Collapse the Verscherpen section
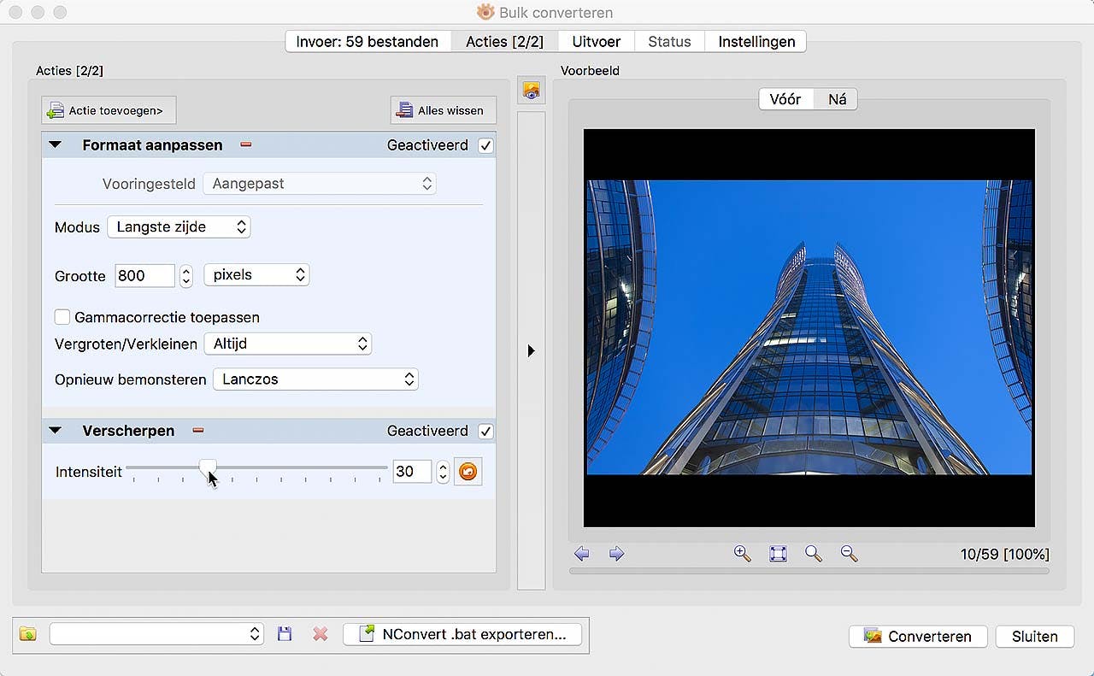This screenshot has width=1094, height=676. point(56,431)
